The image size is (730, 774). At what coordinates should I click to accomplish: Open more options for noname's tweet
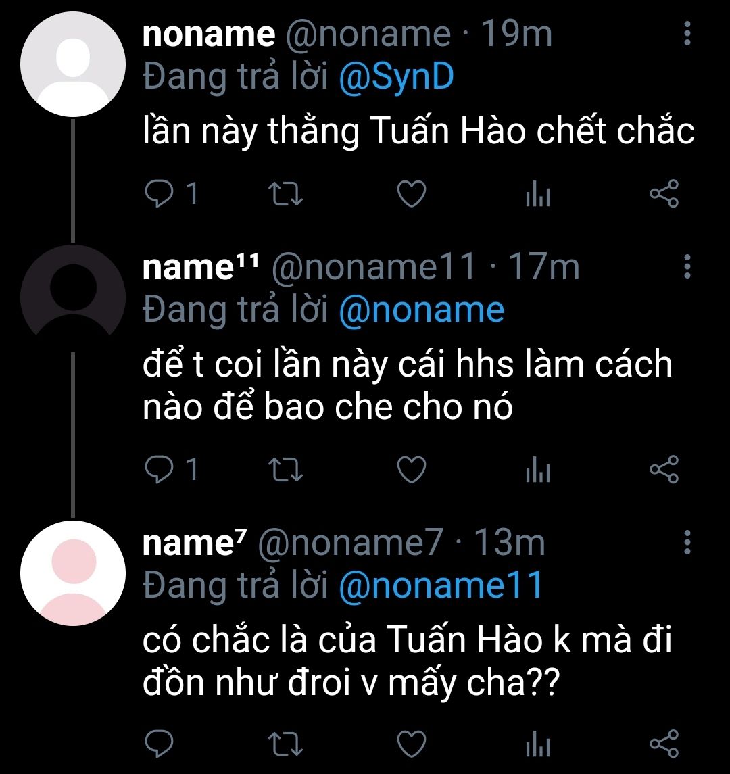click(687, 33)
